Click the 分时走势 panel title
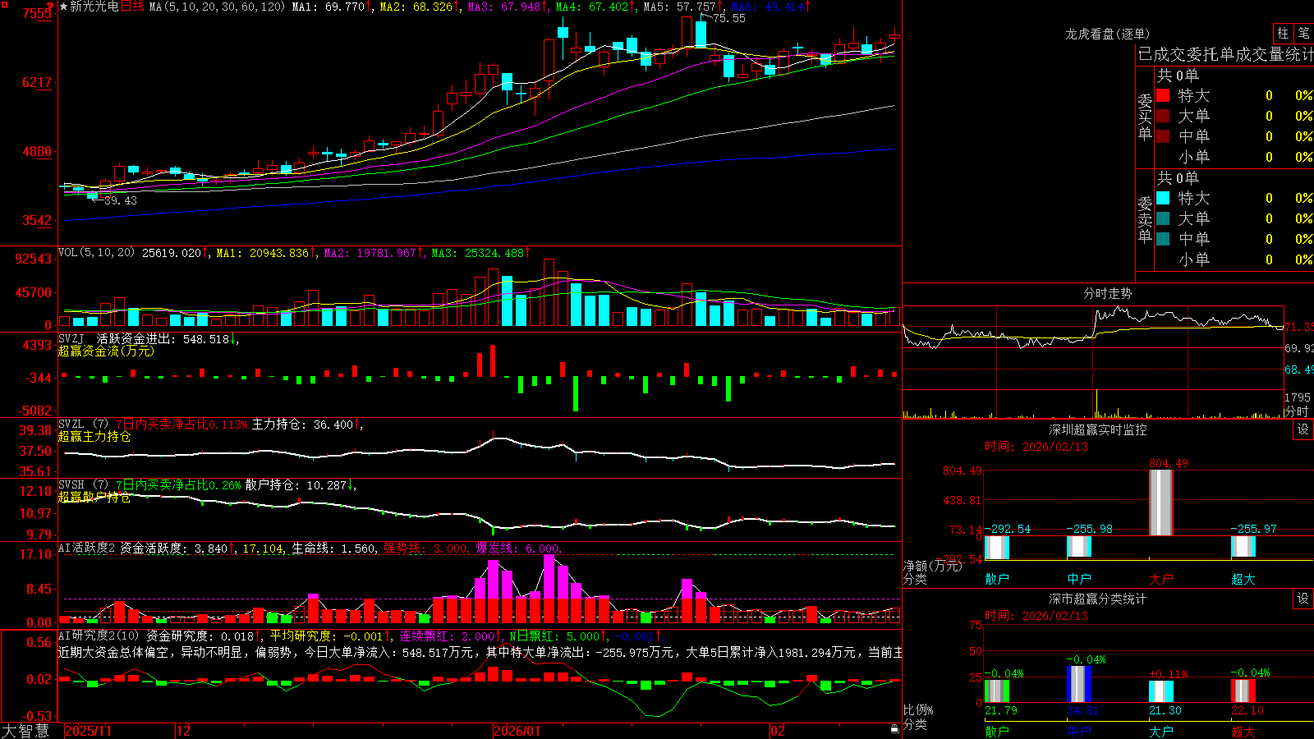Viewport: 1314px width, 739px height. coord(1108,293)
